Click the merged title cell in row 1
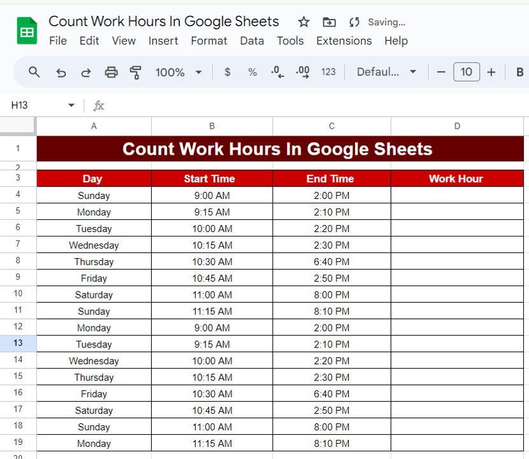The image size is (529, 459). tap(280, 149)
